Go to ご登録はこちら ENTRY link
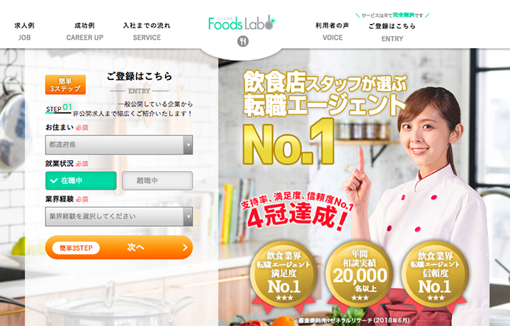 tap(392, 32)
